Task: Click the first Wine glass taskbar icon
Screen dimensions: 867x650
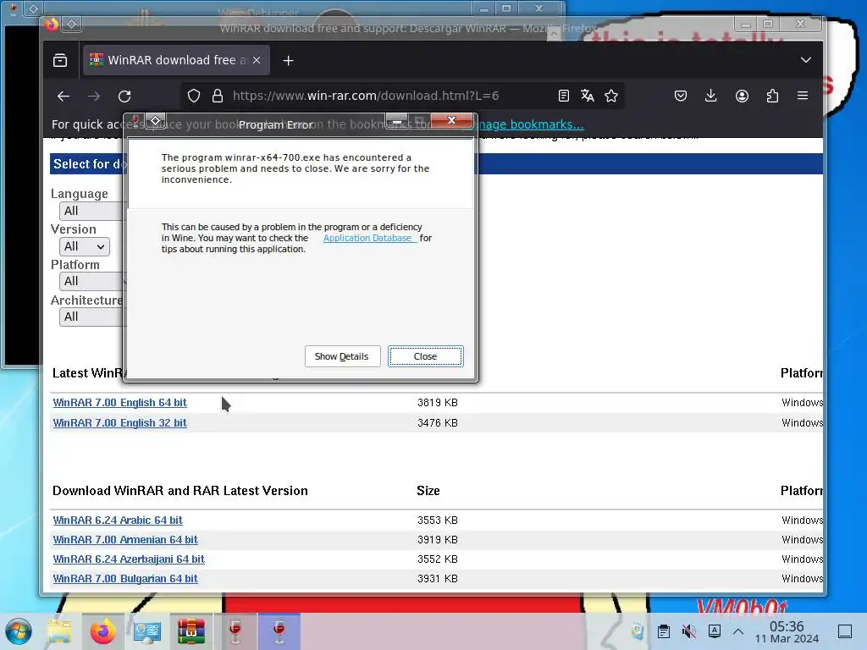Action: pyautogui.click(x=235, y=631)
